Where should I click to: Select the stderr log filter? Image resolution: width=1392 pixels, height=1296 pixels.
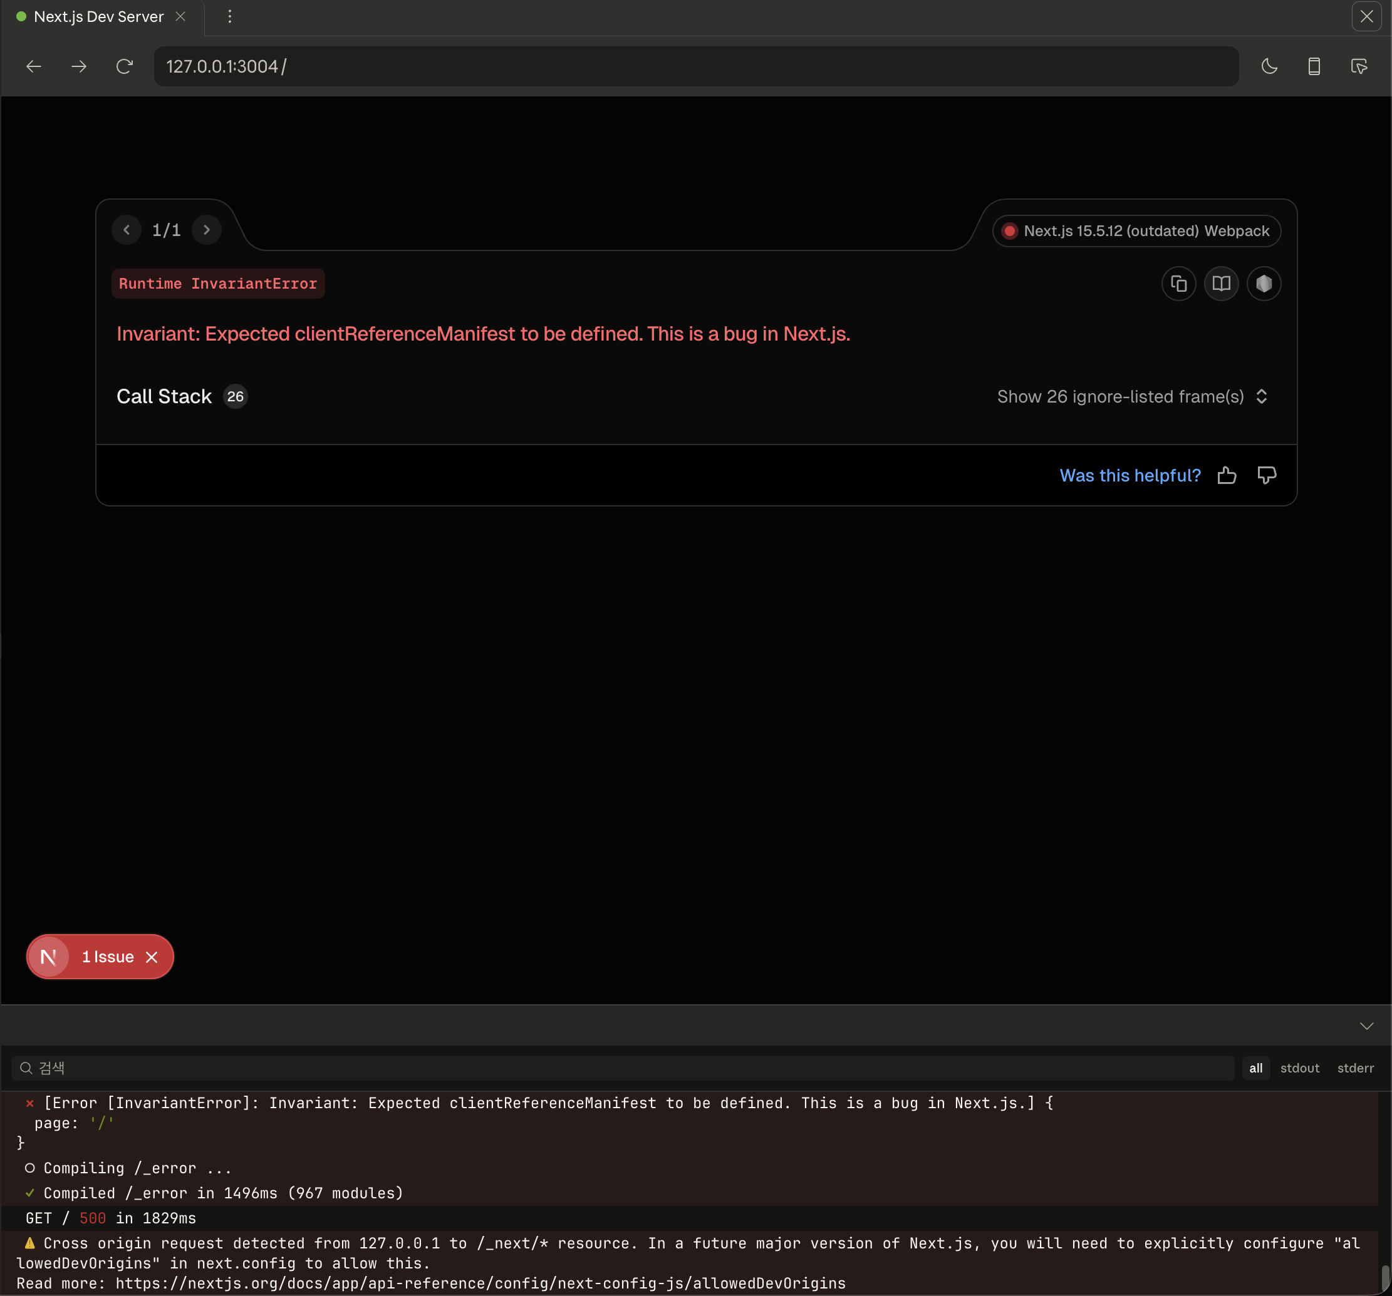pyautogui.click(x=1355, y=1068)
